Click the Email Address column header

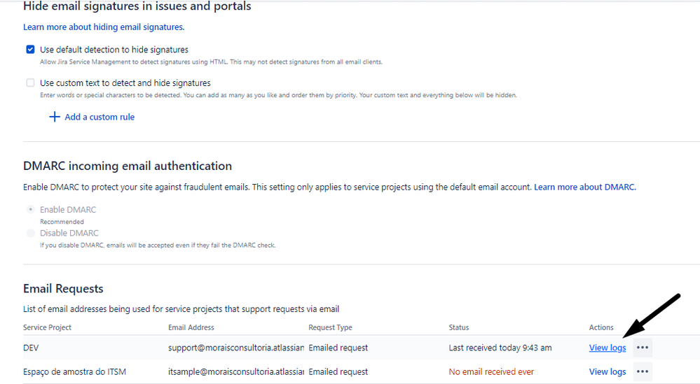pos(191,327)
